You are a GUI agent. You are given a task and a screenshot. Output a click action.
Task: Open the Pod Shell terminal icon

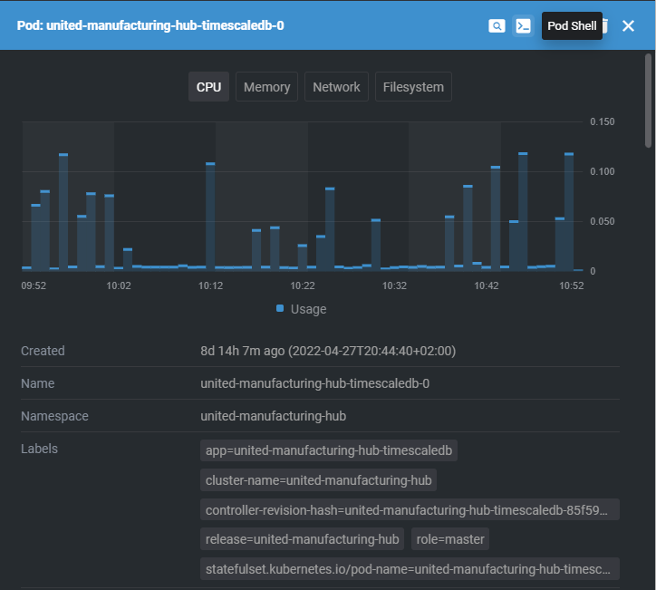523,25
